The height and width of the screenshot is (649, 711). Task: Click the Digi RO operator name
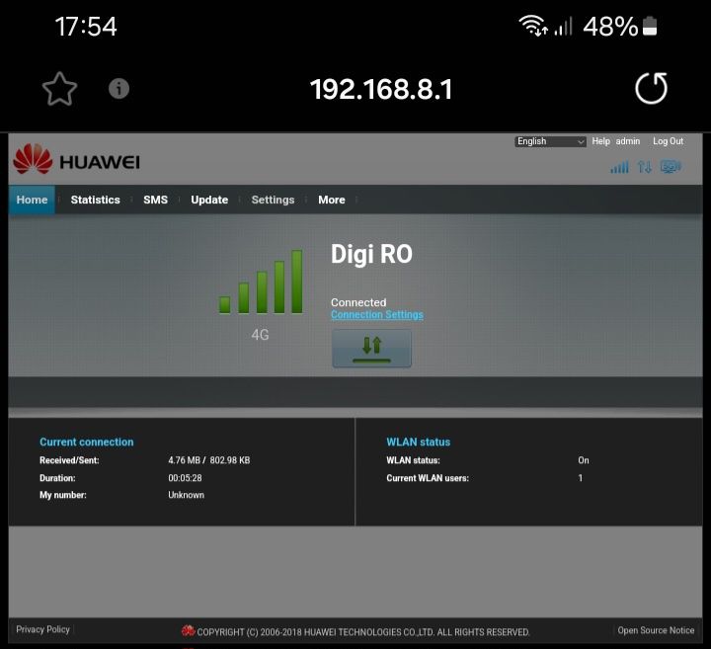pos(371,254)
